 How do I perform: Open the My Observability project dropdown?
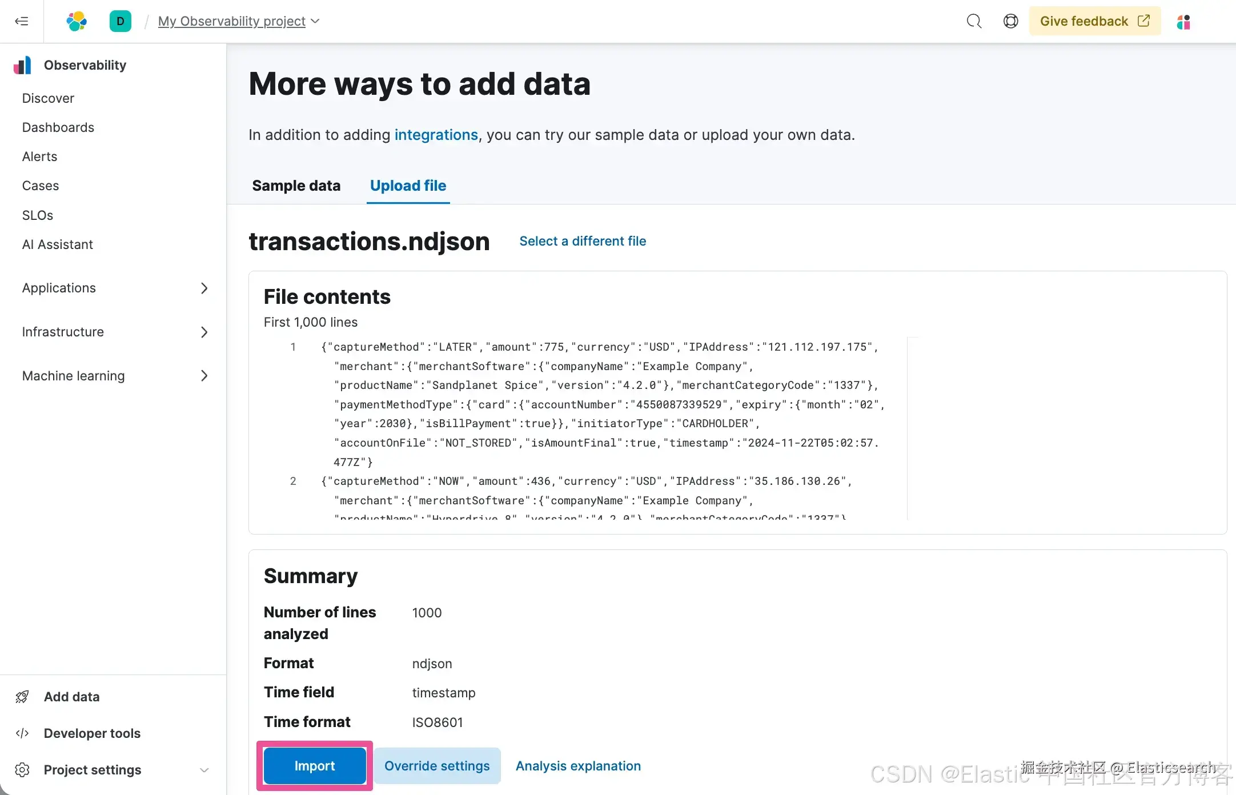click(x=239, y=21)
